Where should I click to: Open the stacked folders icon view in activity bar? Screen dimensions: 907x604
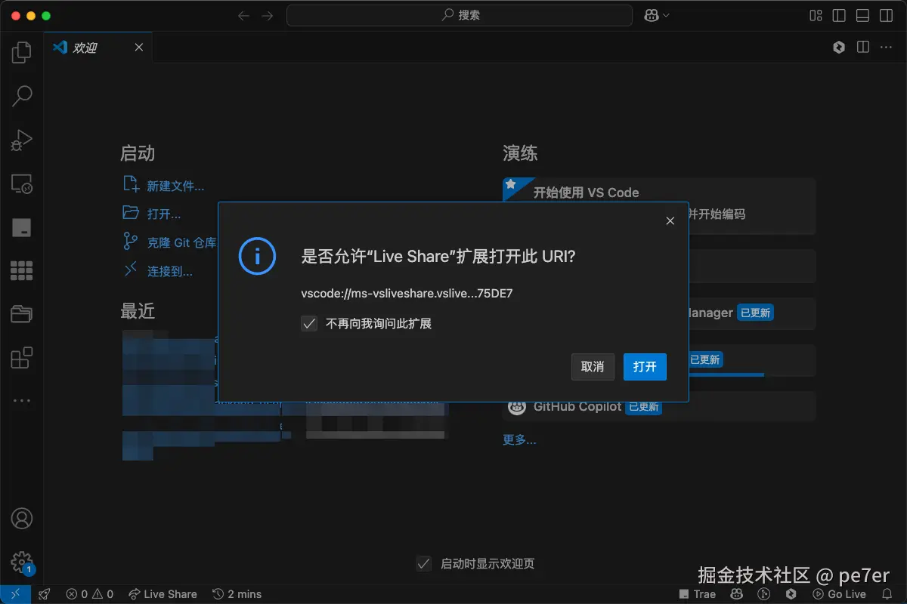coord(22,313)
